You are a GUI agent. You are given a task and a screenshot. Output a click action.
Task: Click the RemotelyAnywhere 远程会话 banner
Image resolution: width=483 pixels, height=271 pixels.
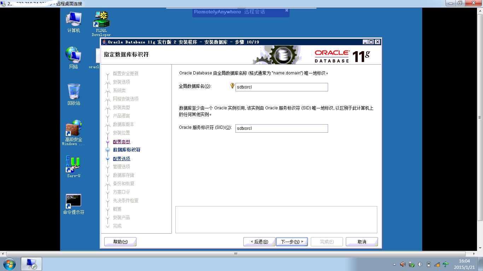pyautogui.click(x=241, y=12)
